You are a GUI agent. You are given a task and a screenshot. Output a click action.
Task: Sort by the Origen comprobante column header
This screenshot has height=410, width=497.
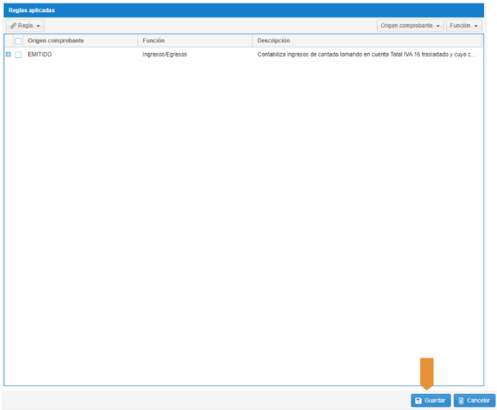coord(56,41)
